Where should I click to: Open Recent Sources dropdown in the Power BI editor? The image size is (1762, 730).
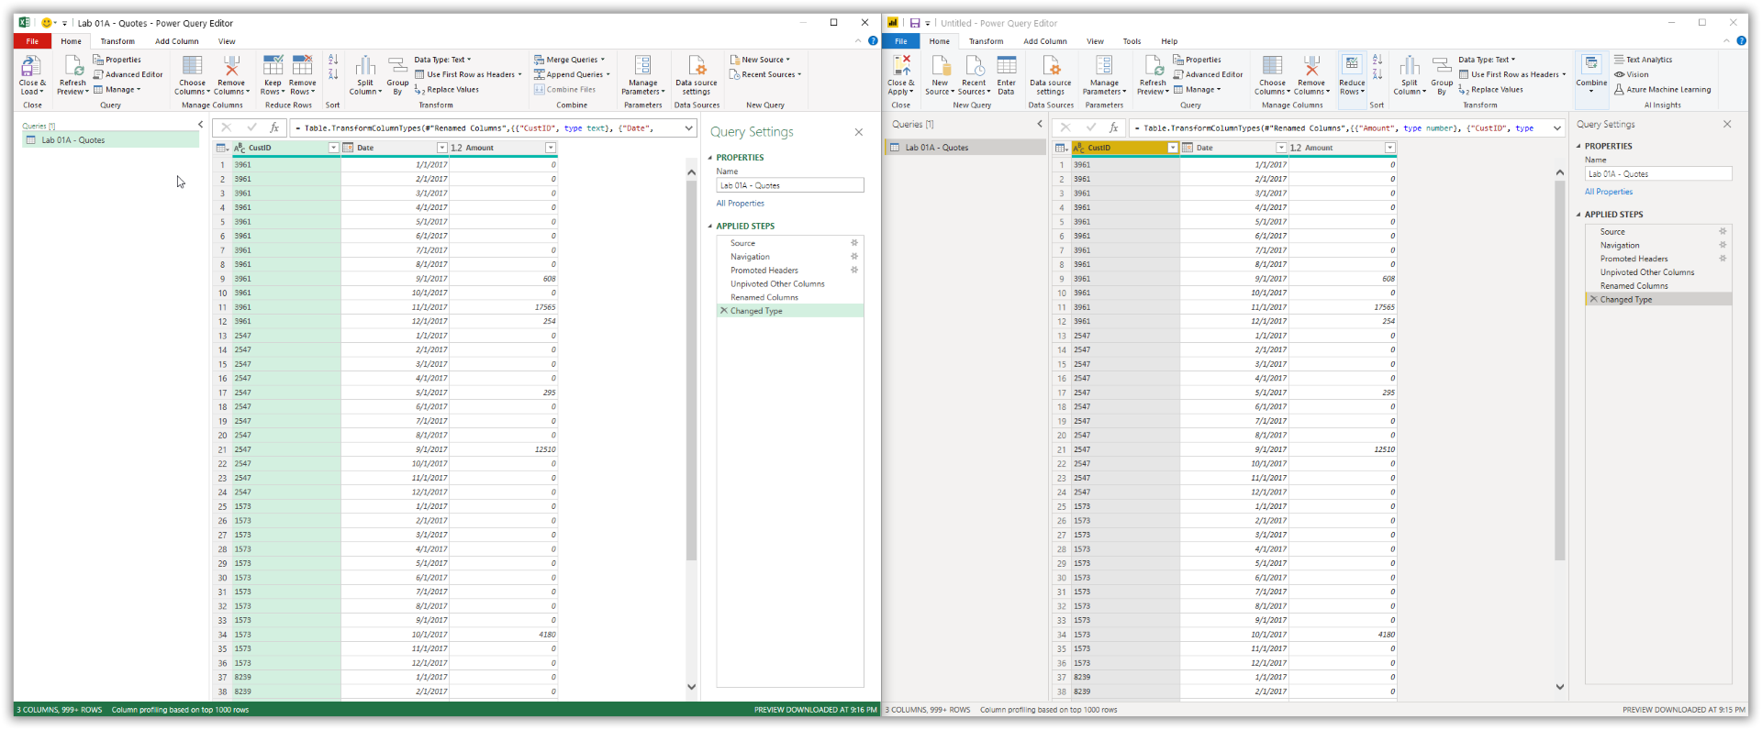click(x=974, y=74)
